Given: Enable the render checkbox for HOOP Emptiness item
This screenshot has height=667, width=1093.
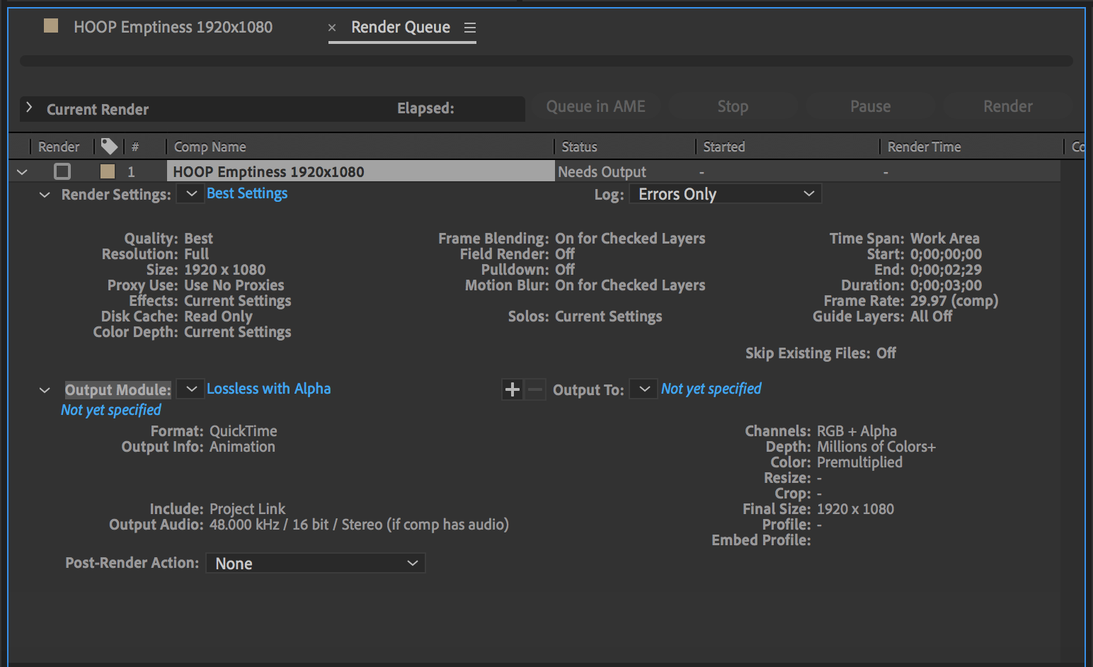Looking at the screenshot, I should point(62,171).
